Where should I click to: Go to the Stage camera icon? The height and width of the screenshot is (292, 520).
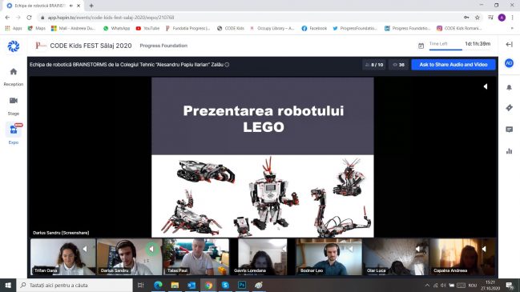click(x=14, y=101)
